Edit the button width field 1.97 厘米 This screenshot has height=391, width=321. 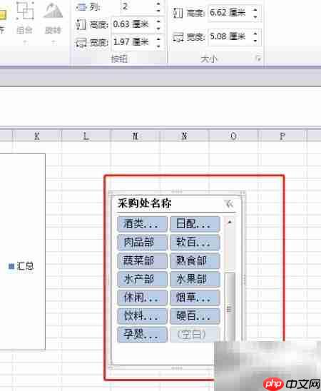tap(133, 41)
